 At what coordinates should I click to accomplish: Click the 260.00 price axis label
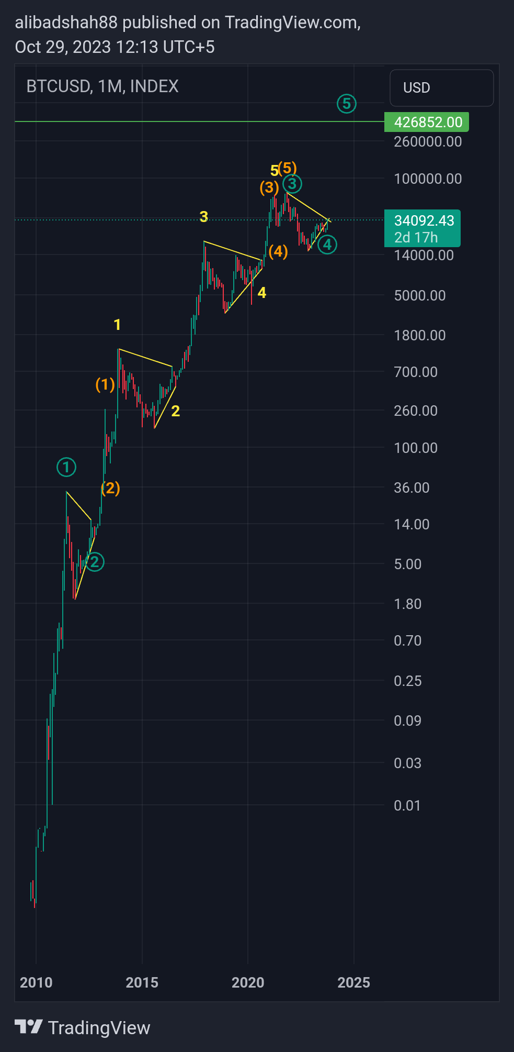(416, 411)
